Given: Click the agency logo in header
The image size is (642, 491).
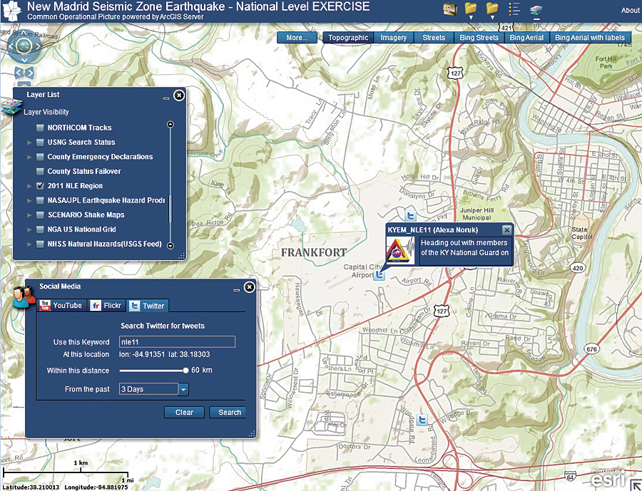Looking at the screenshot, I should pyautogui.click(x=12, y=11).
